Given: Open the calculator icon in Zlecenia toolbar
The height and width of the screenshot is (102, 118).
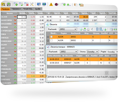Looking at the screenshot, I should click(x=97, y=29).
